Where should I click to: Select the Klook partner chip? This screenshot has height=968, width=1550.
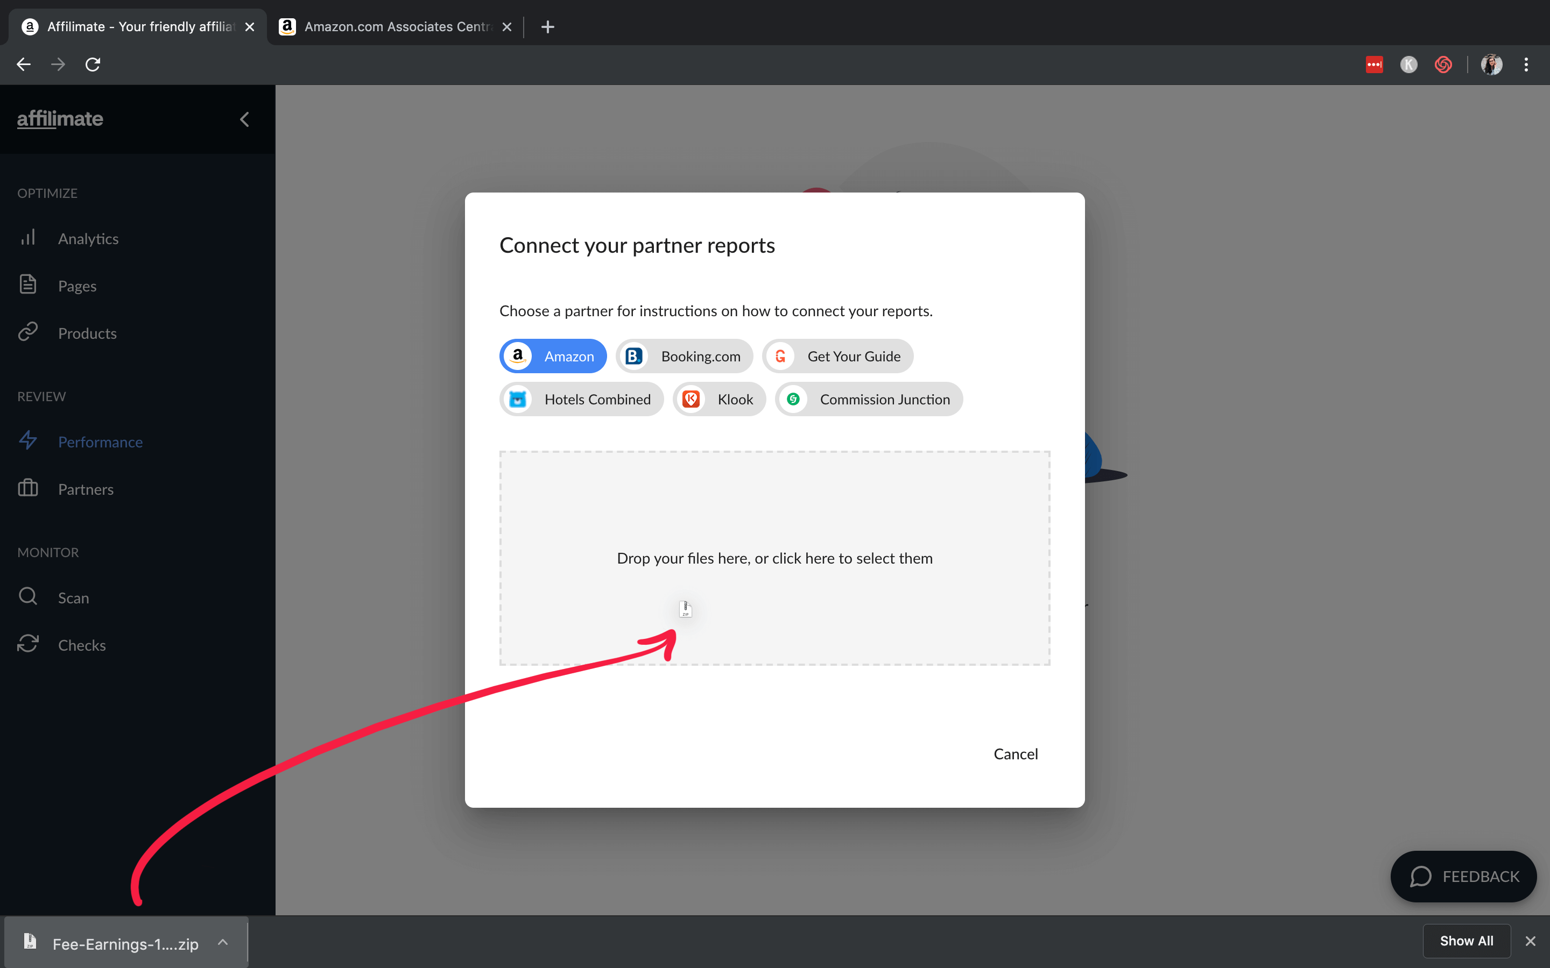tap(718, 399)
